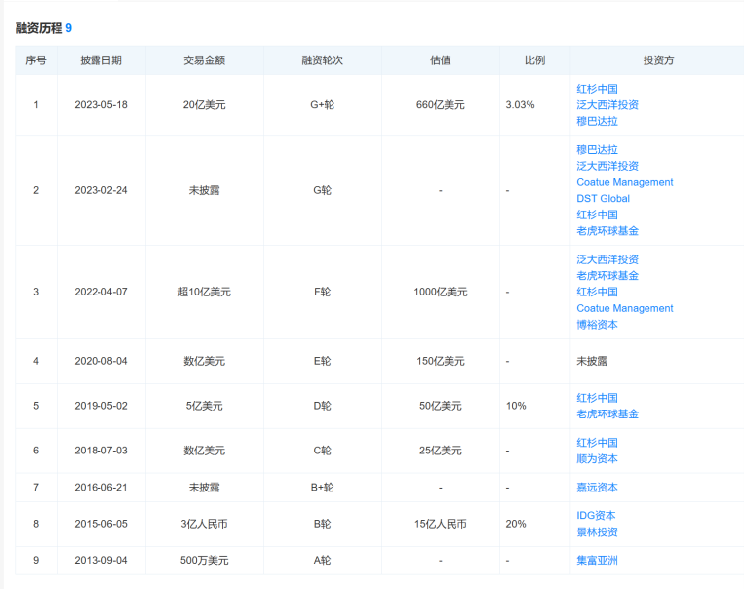
Task: Select the 660亿美元 valuation cell
Action: pyautogui.click(x=441, y=105)
